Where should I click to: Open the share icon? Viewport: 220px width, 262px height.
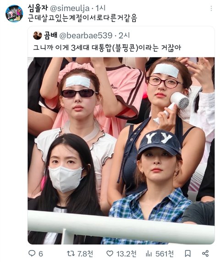pyautogui.click(x=205, y=253)
